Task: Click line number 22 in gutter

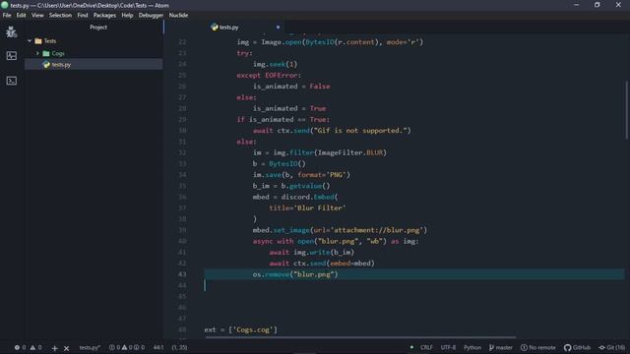Action: [x=182, y=42]
